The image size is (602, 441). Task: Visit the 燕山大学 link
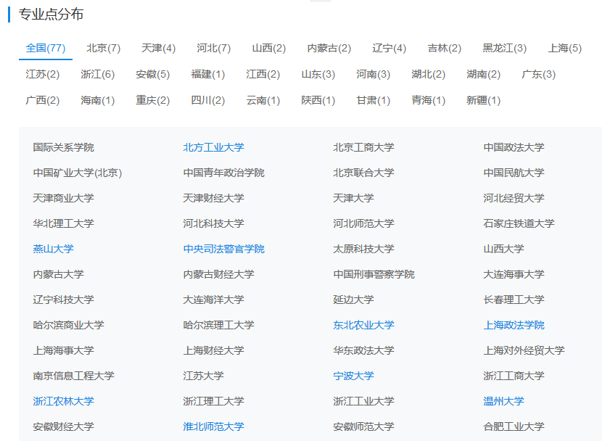(53, 249)
